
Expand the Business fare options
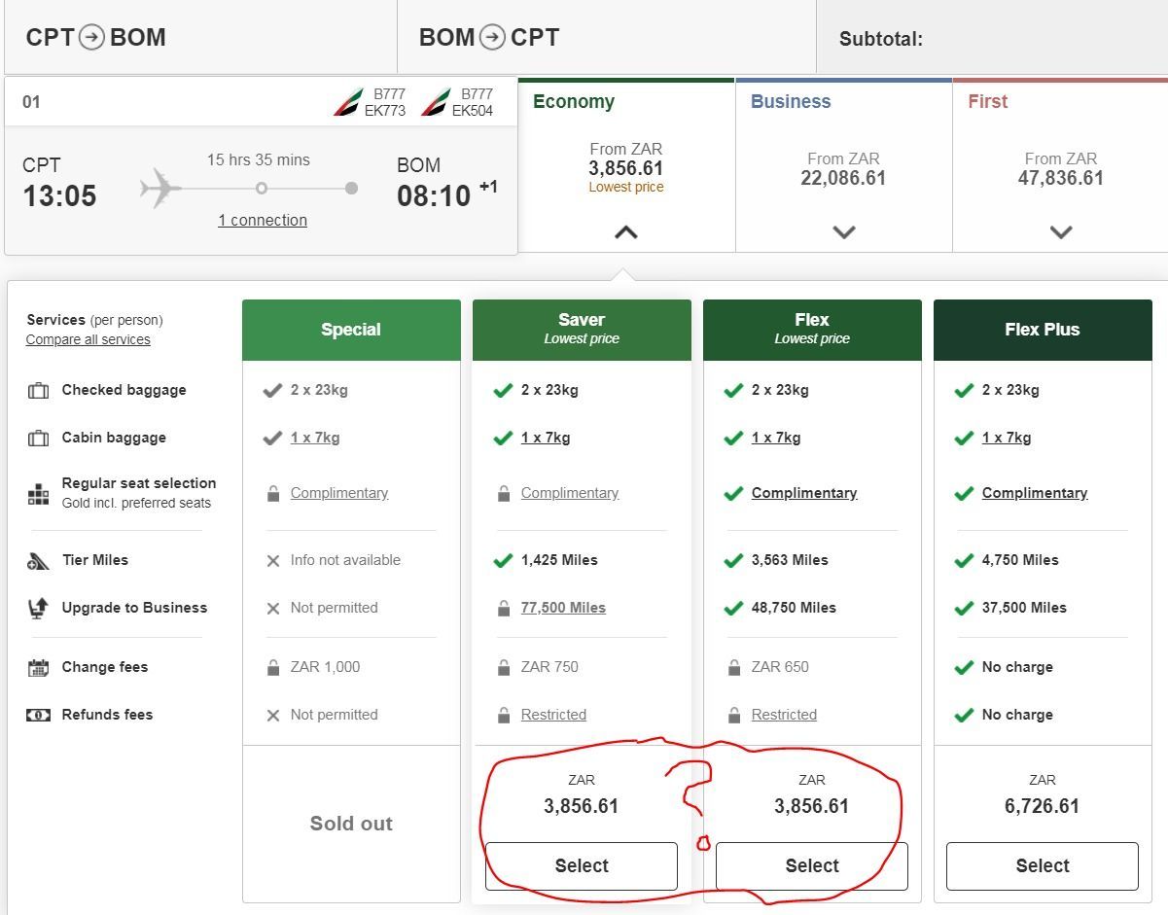(843, 232)
